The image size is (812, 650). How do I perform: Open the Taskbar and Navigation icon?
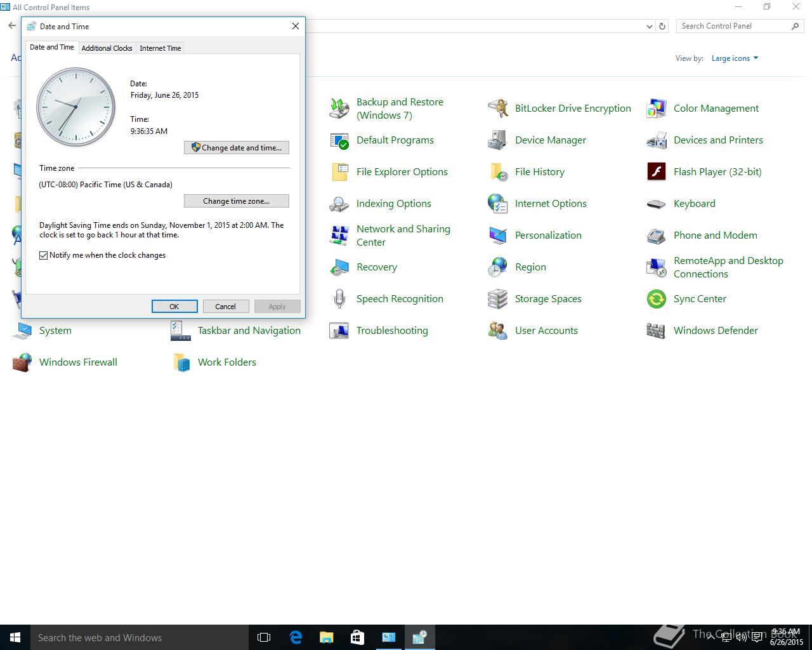point(181,331)
